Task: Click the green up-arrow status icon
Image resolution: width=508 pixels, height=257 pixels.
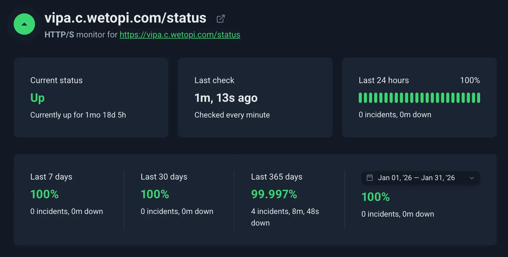Action: 24,24
